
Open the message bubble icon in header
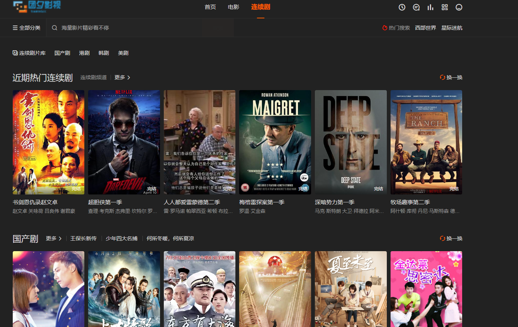[x=416, y=7]
